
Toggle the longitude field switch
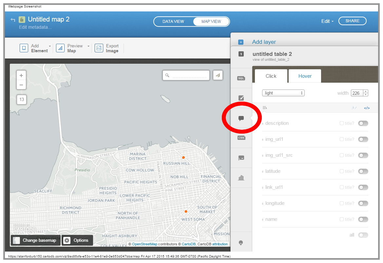coord(363,203)
